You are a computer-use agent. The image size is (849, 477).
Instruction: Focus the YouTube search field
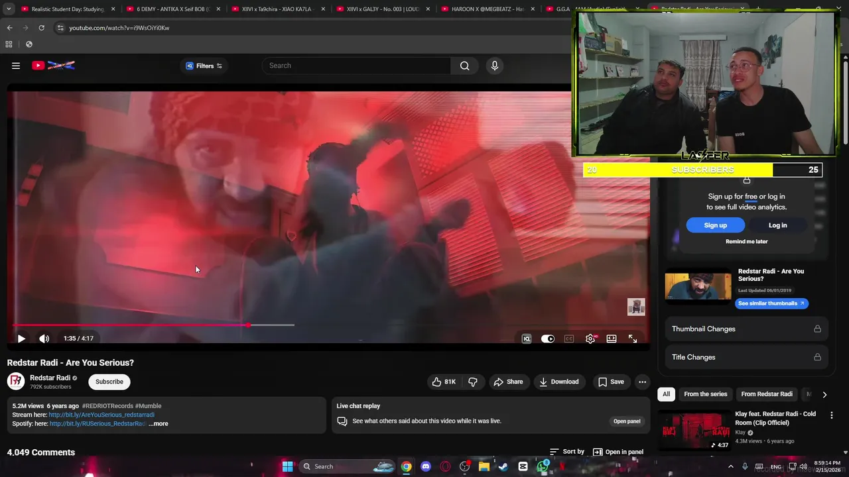357,66
